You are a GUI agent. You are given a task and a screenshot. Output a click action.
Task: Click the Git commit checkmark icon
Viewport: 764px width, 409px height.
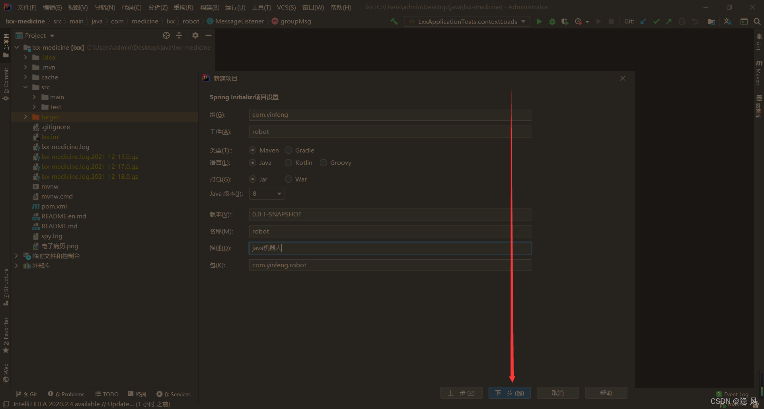click(x=656, y=21)
